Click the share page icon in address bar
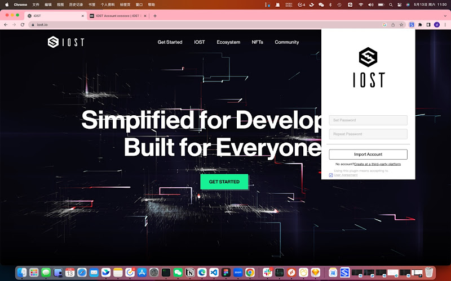451x281 pixels. 393,25
